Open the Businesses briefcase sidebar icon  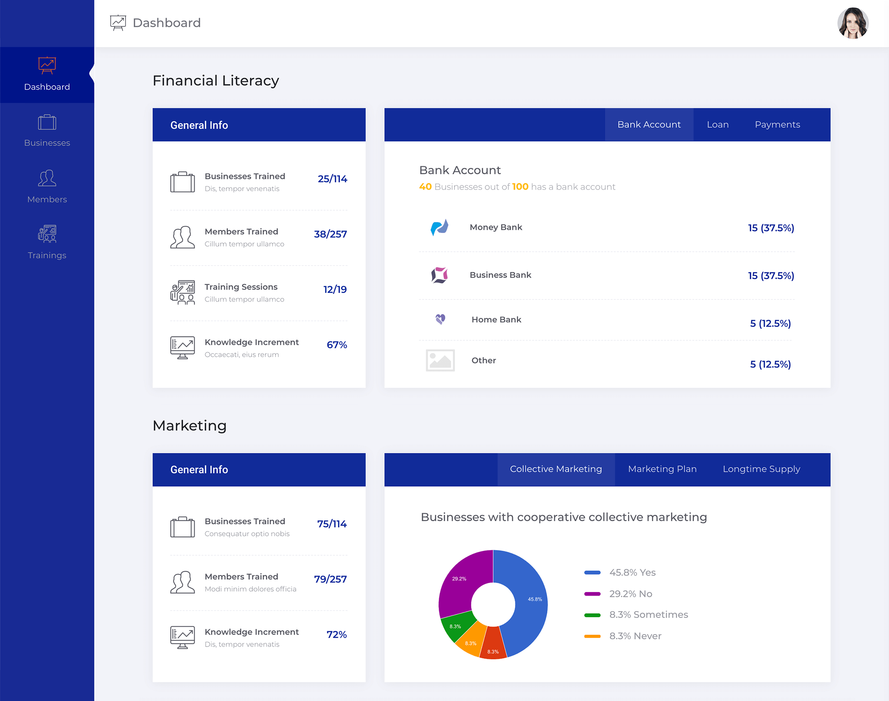[47, 122]
